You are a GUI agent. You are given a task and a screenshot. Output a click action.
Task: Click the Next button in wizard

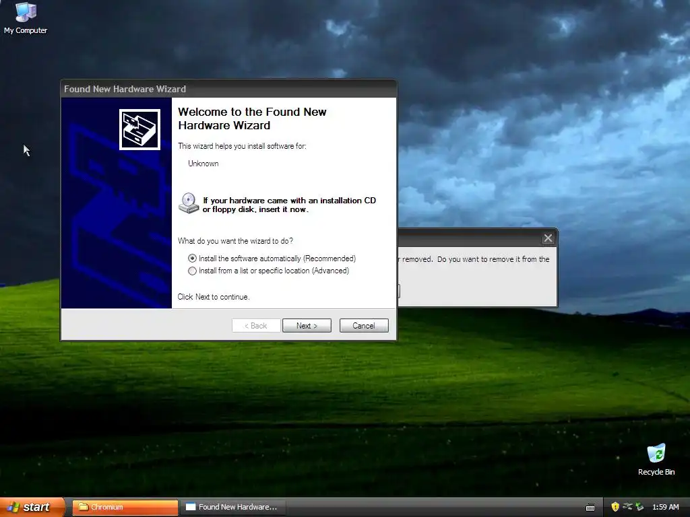[x=307, y=326]
